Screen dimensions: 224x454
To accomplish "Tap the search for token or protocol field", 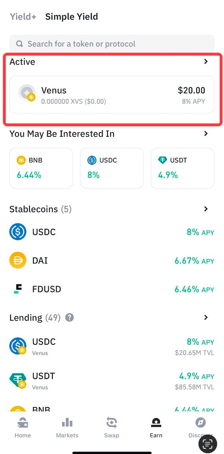I will (112, 43).
